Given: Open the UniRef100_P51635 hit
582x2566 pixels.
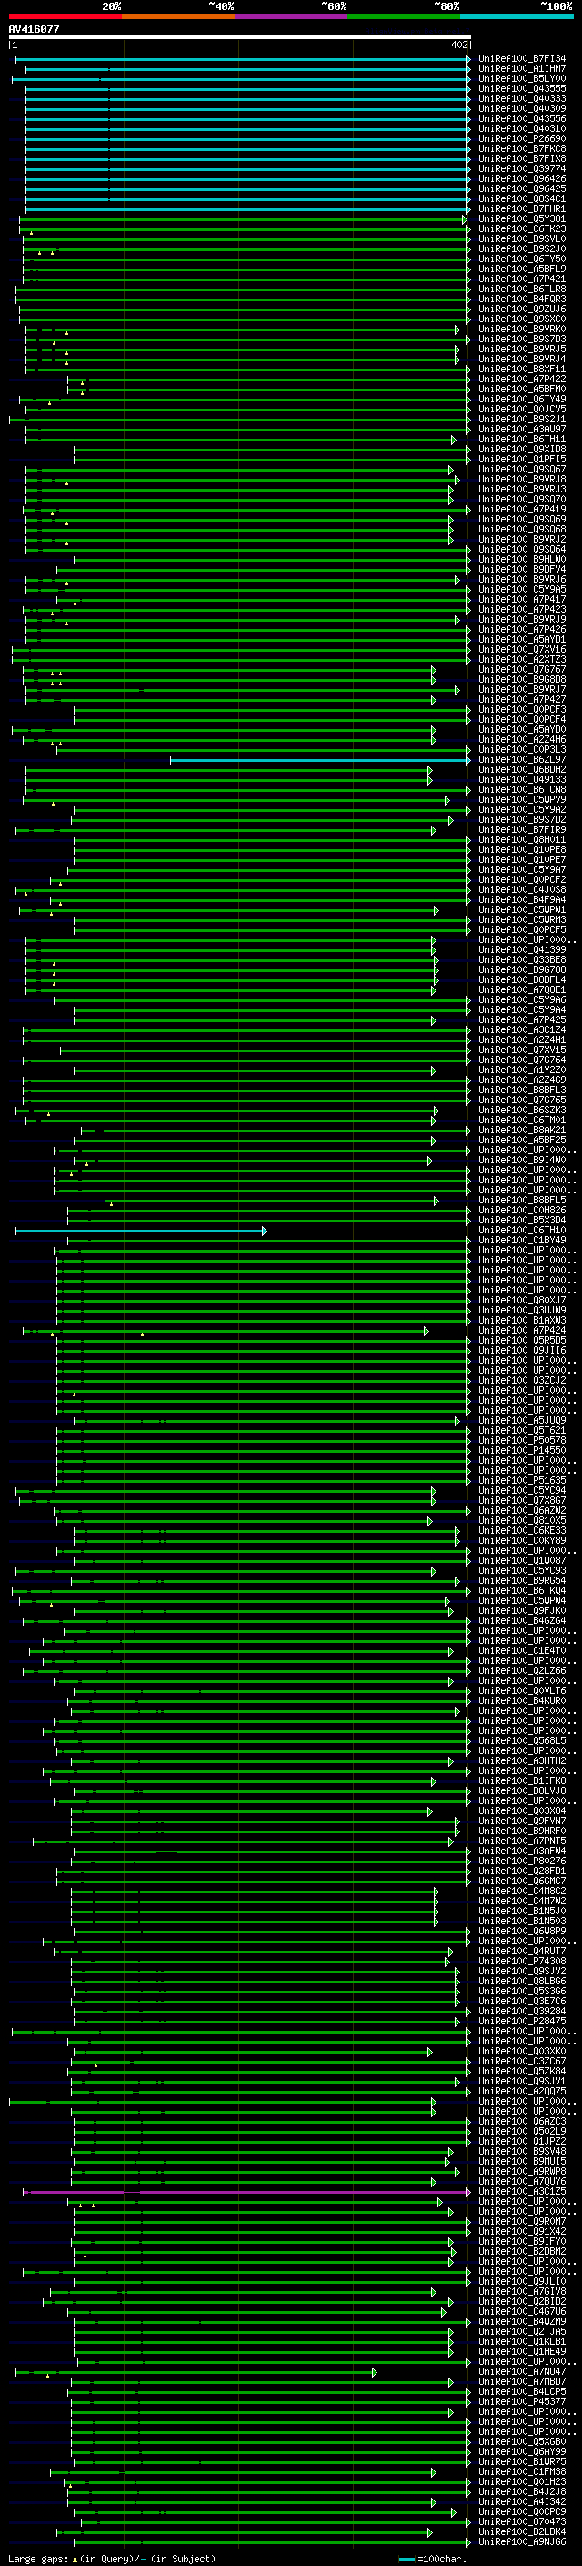Looking at the screenshot, I should [521, 1480].
